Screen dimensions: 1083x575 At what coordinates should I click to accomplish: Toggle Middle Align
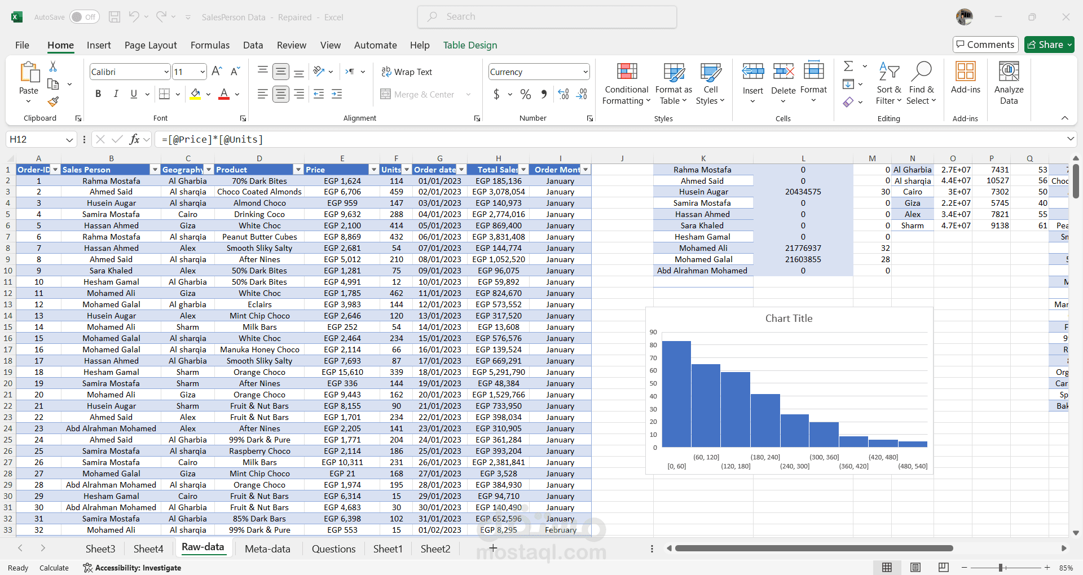[x=281, y=72]
